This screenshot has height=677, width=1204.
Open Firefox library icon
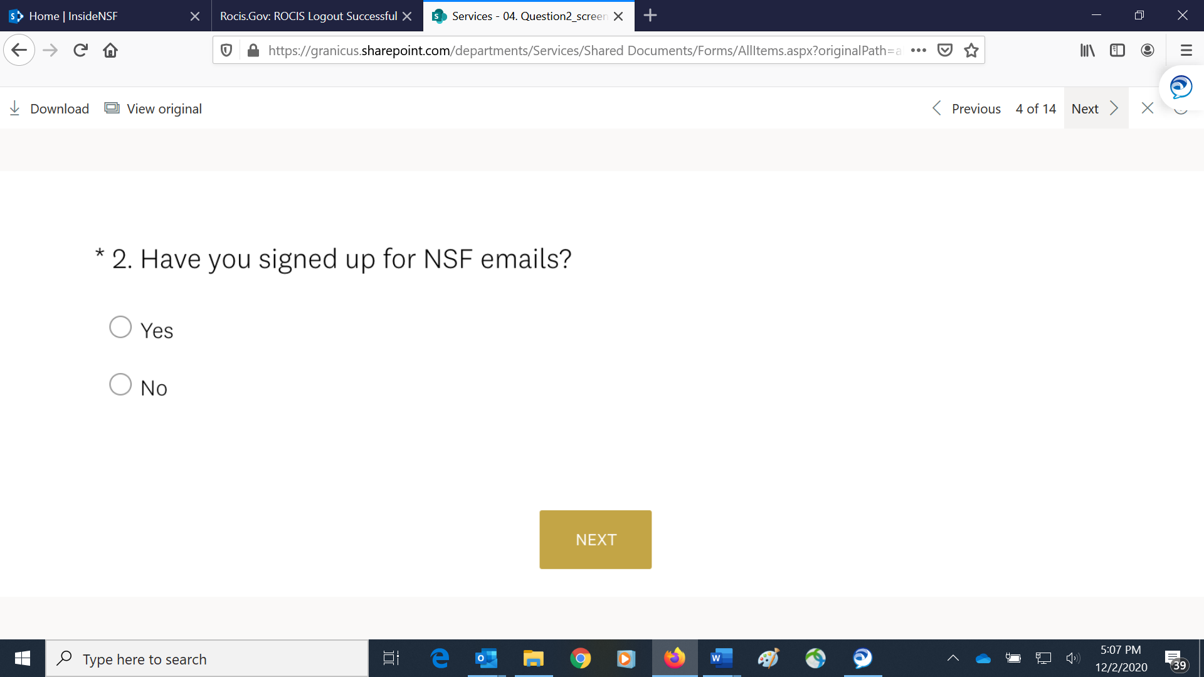(1087, 50)
